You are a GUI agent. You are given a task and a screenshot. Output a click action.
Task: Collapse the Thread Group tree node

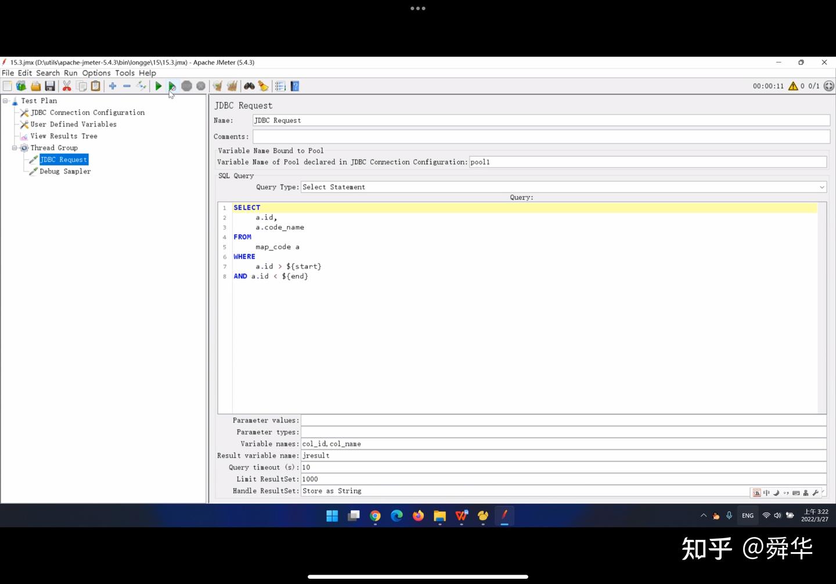click(13, 147)
